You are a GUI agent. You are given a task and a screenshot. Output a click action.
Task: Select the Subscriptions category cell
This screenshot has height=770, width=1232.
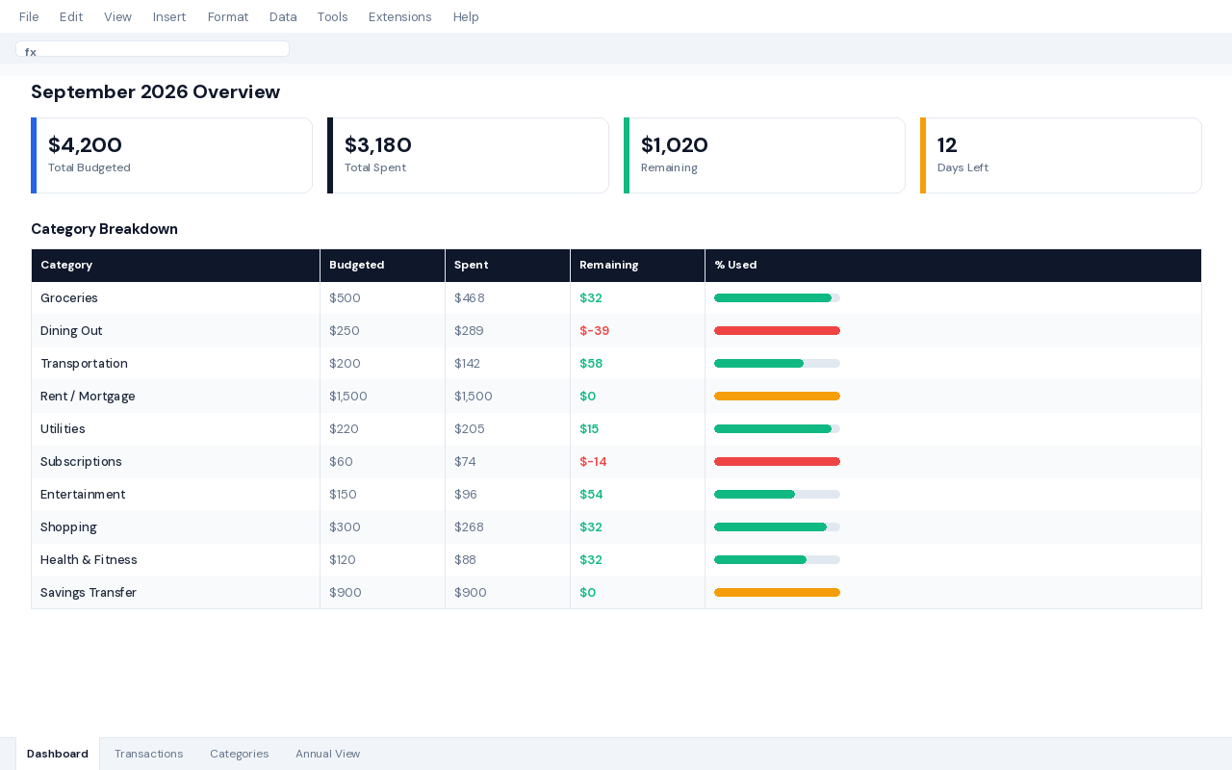click(x=175, y=462)
